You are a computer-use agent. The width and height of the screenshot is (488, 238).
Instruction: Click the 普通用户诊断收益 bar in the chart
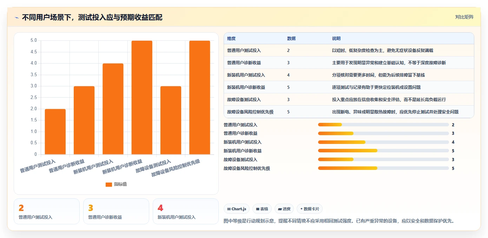84,120
